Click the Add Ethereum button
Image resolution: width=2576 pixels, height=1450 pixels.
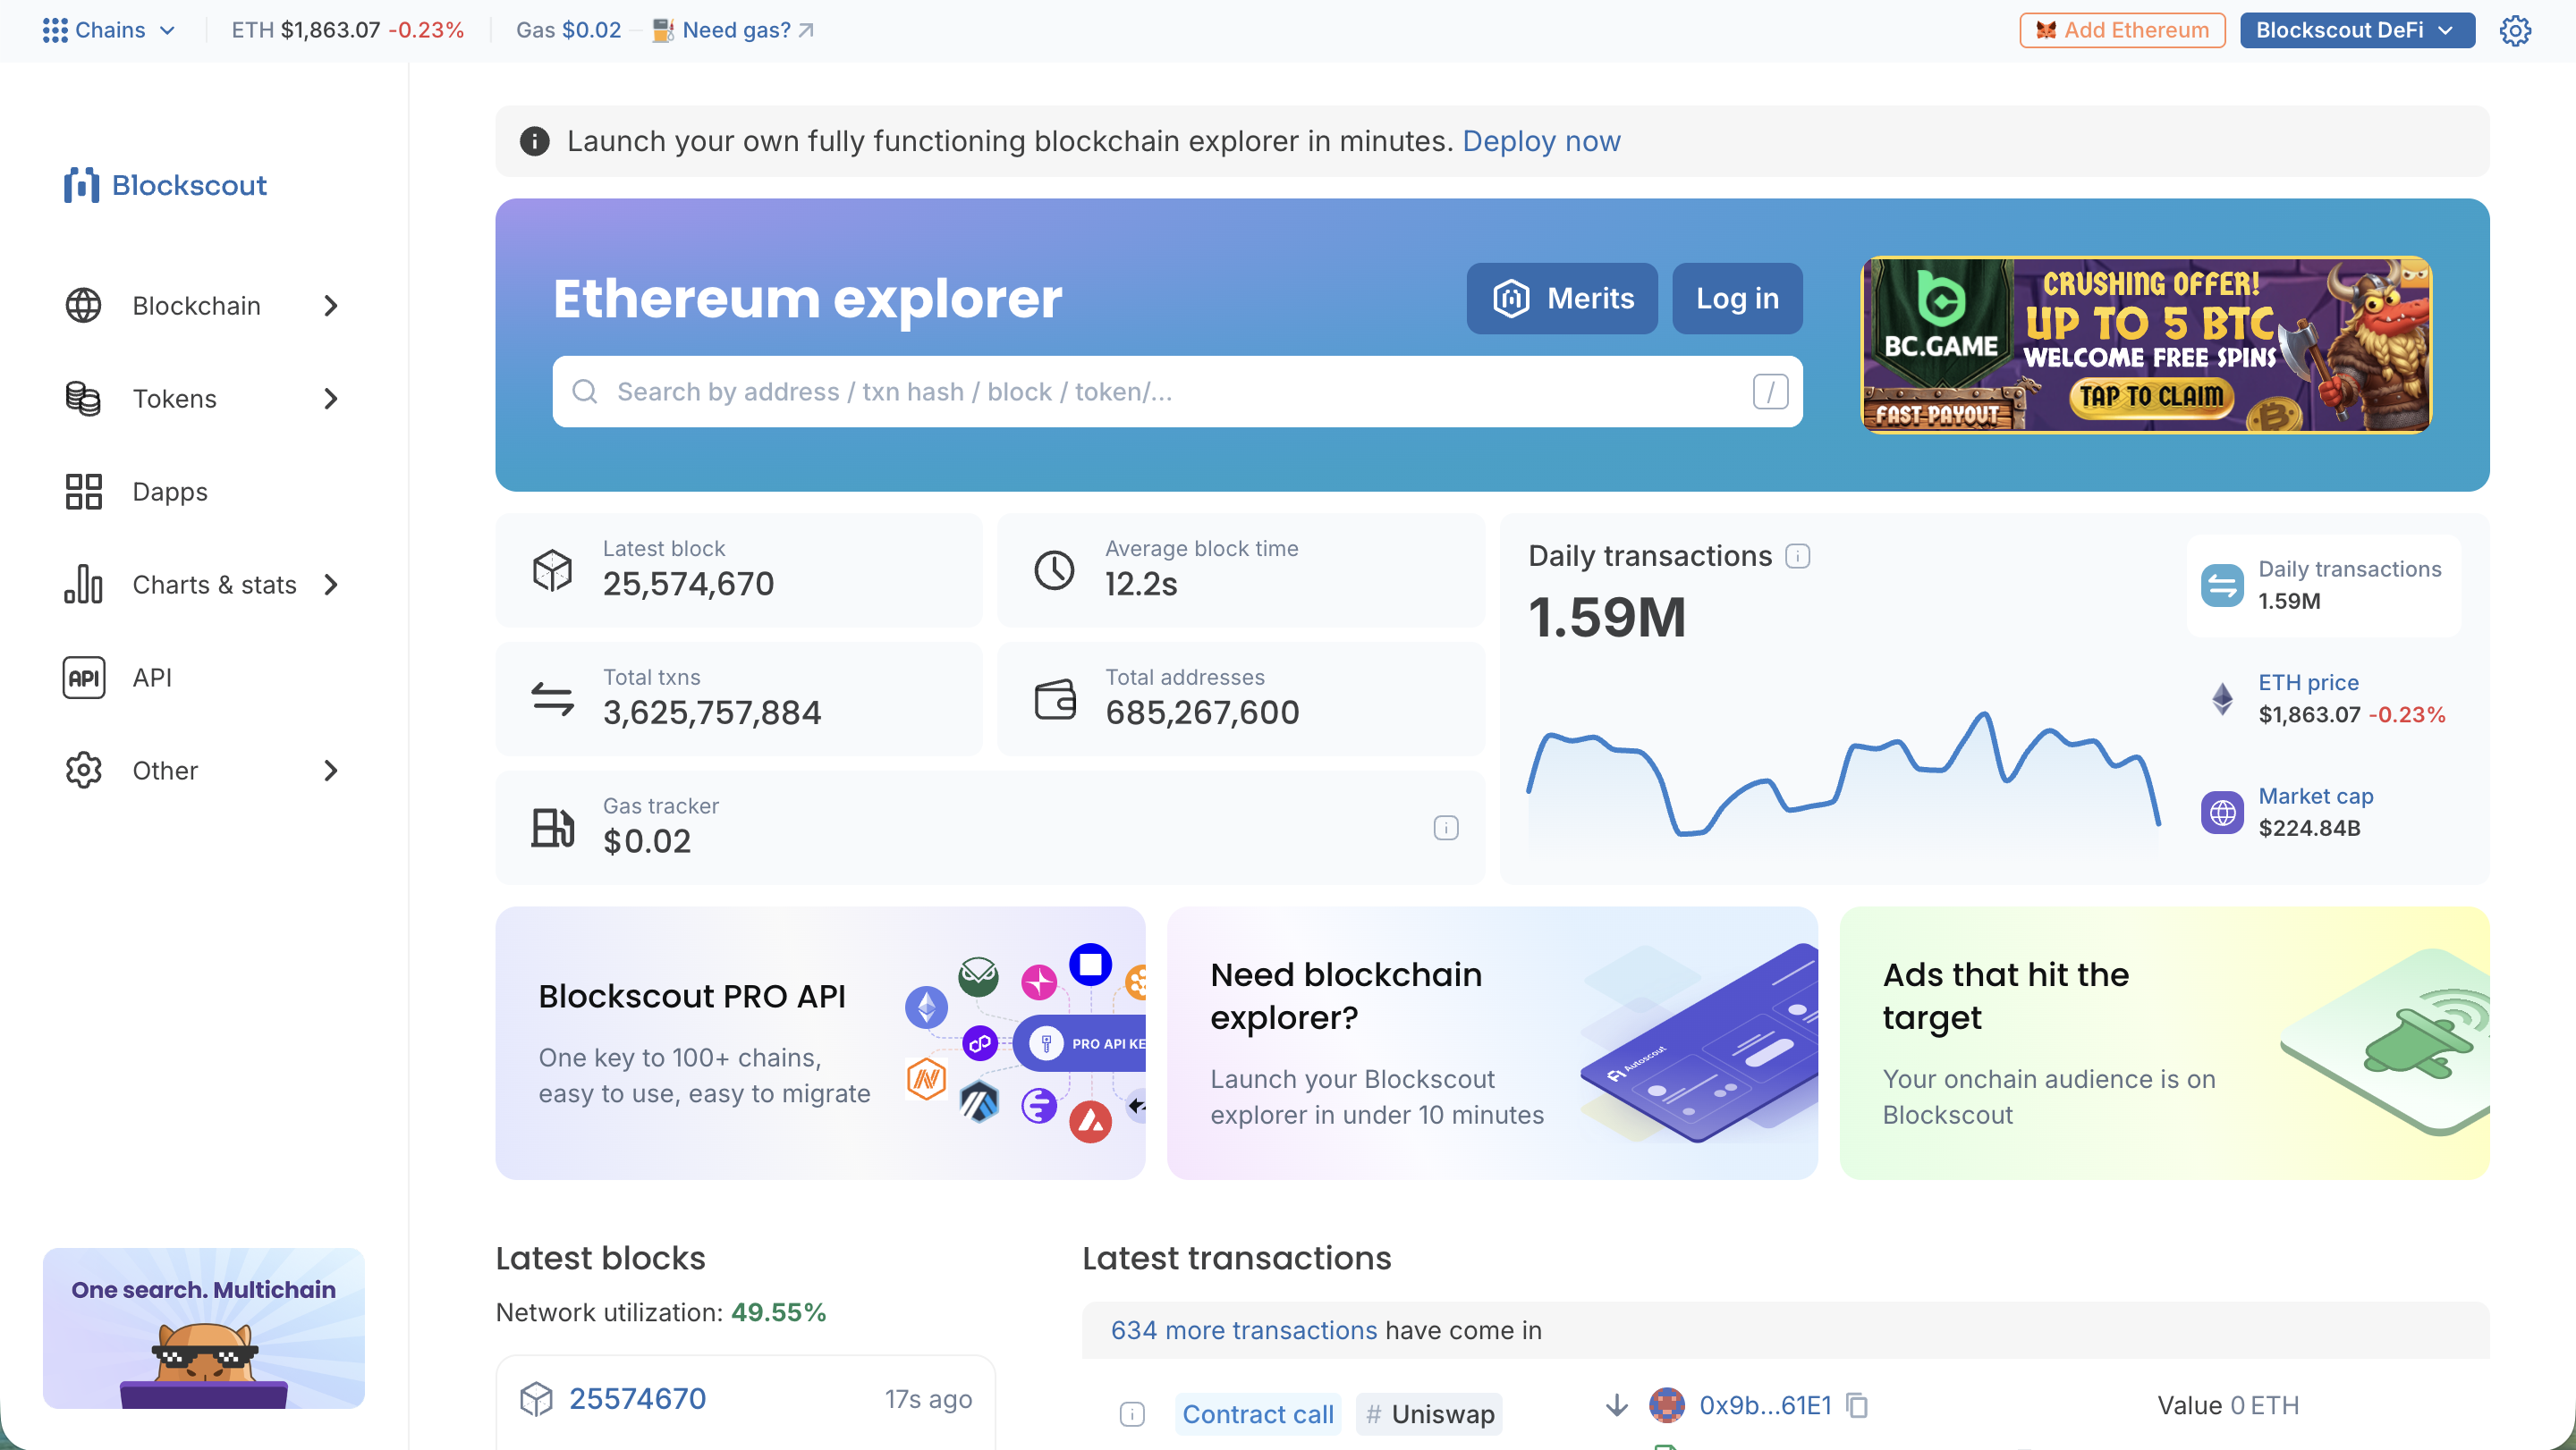click(x=2122, y=30)
